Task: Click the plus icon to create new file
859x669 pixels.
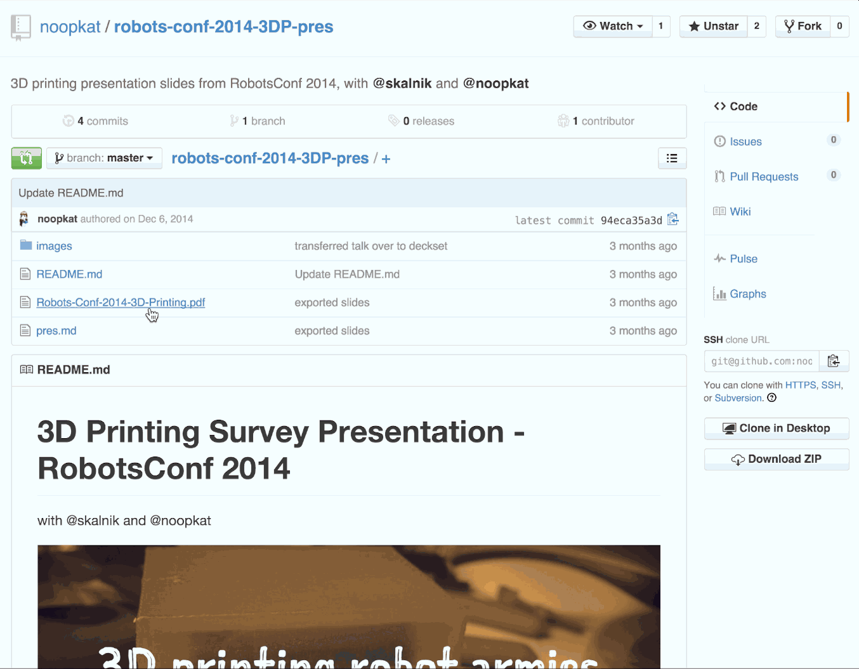Action: click(x=386, y=159)
